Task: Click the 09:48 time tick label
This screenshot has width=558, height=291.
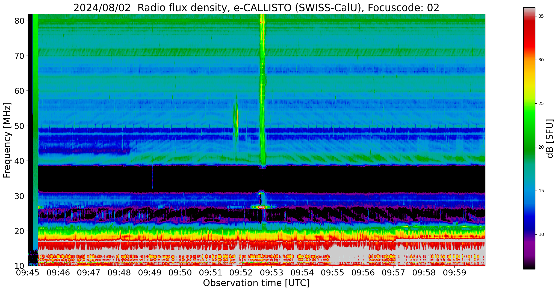Action: click(x=119, y=272)
